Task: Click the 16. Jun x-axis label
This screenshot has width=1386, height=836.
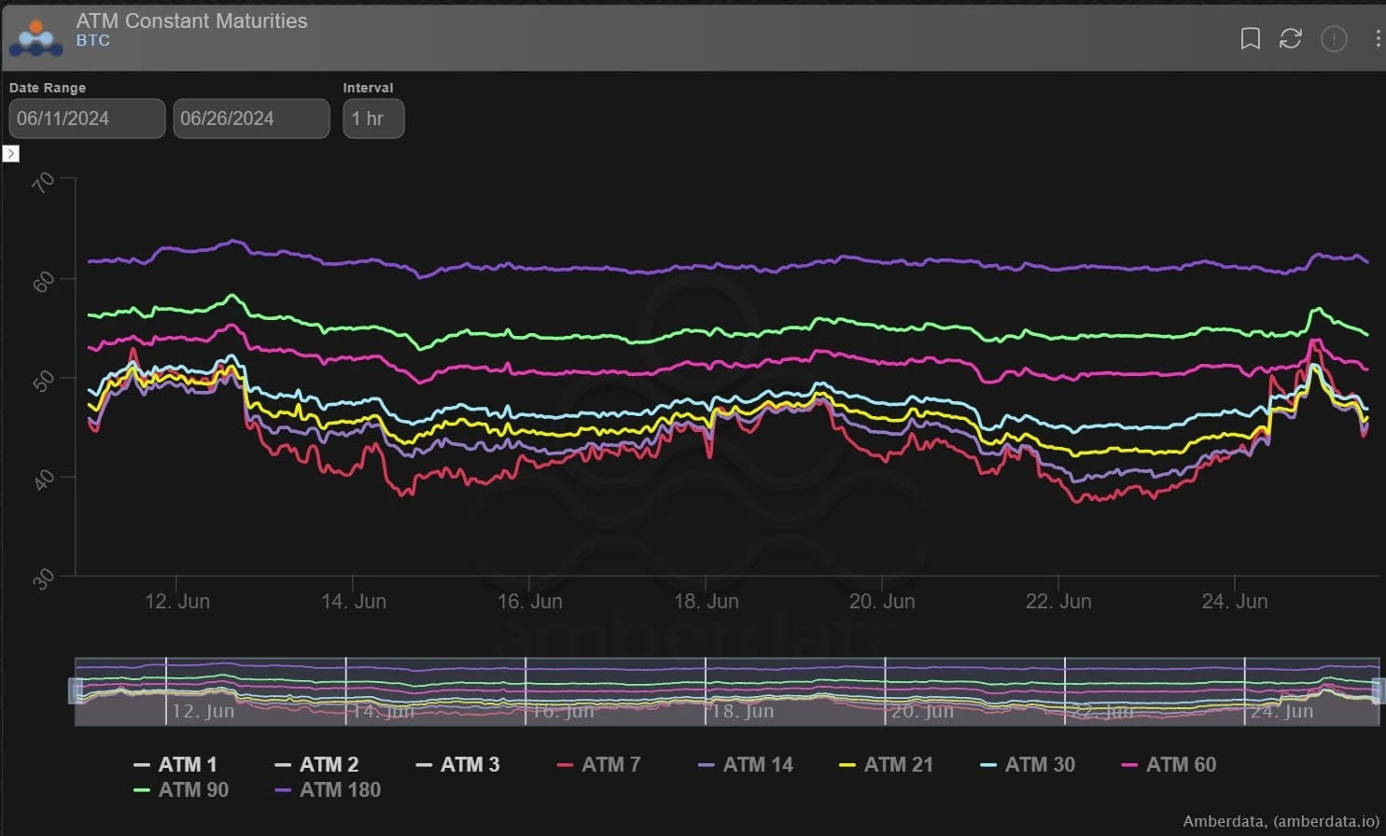Action: pos(529,602)
